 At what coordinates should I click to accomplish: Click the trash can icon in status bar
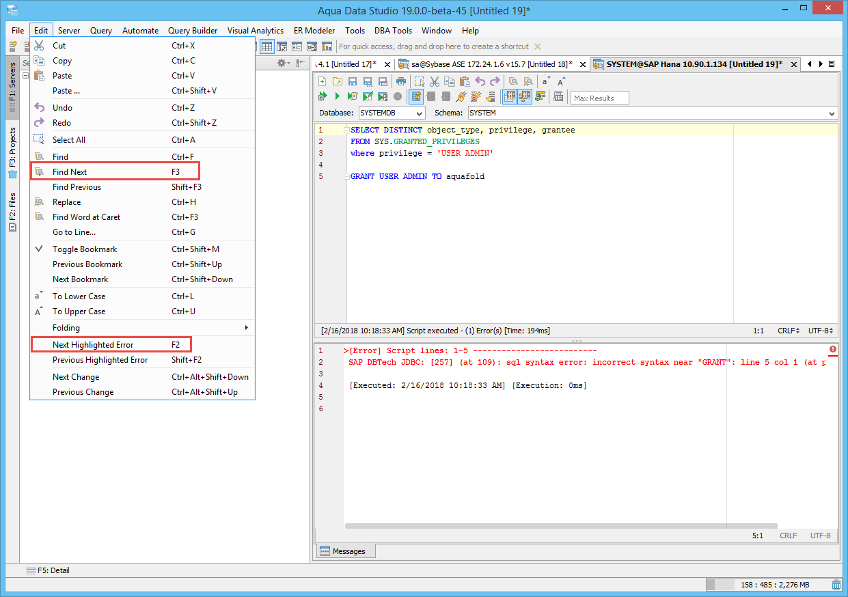(836, 585)
